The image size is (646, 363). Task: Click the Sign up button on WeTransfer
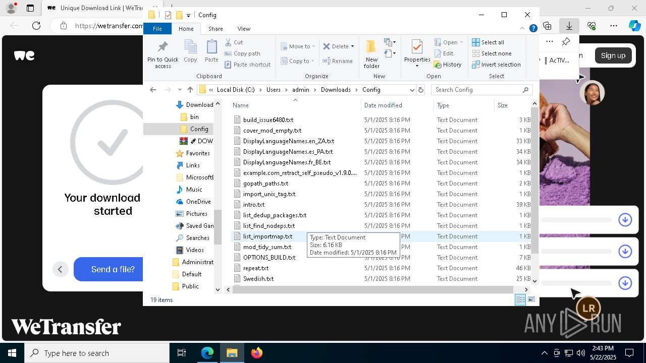(x=613, y=55)
